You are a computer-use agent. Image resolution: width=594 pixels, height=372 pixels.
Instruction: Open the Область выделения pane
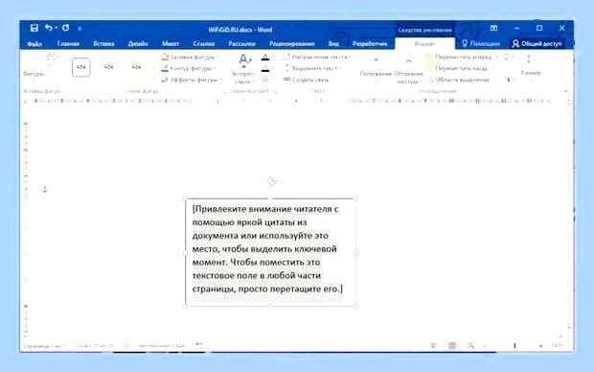coord(459,80)
